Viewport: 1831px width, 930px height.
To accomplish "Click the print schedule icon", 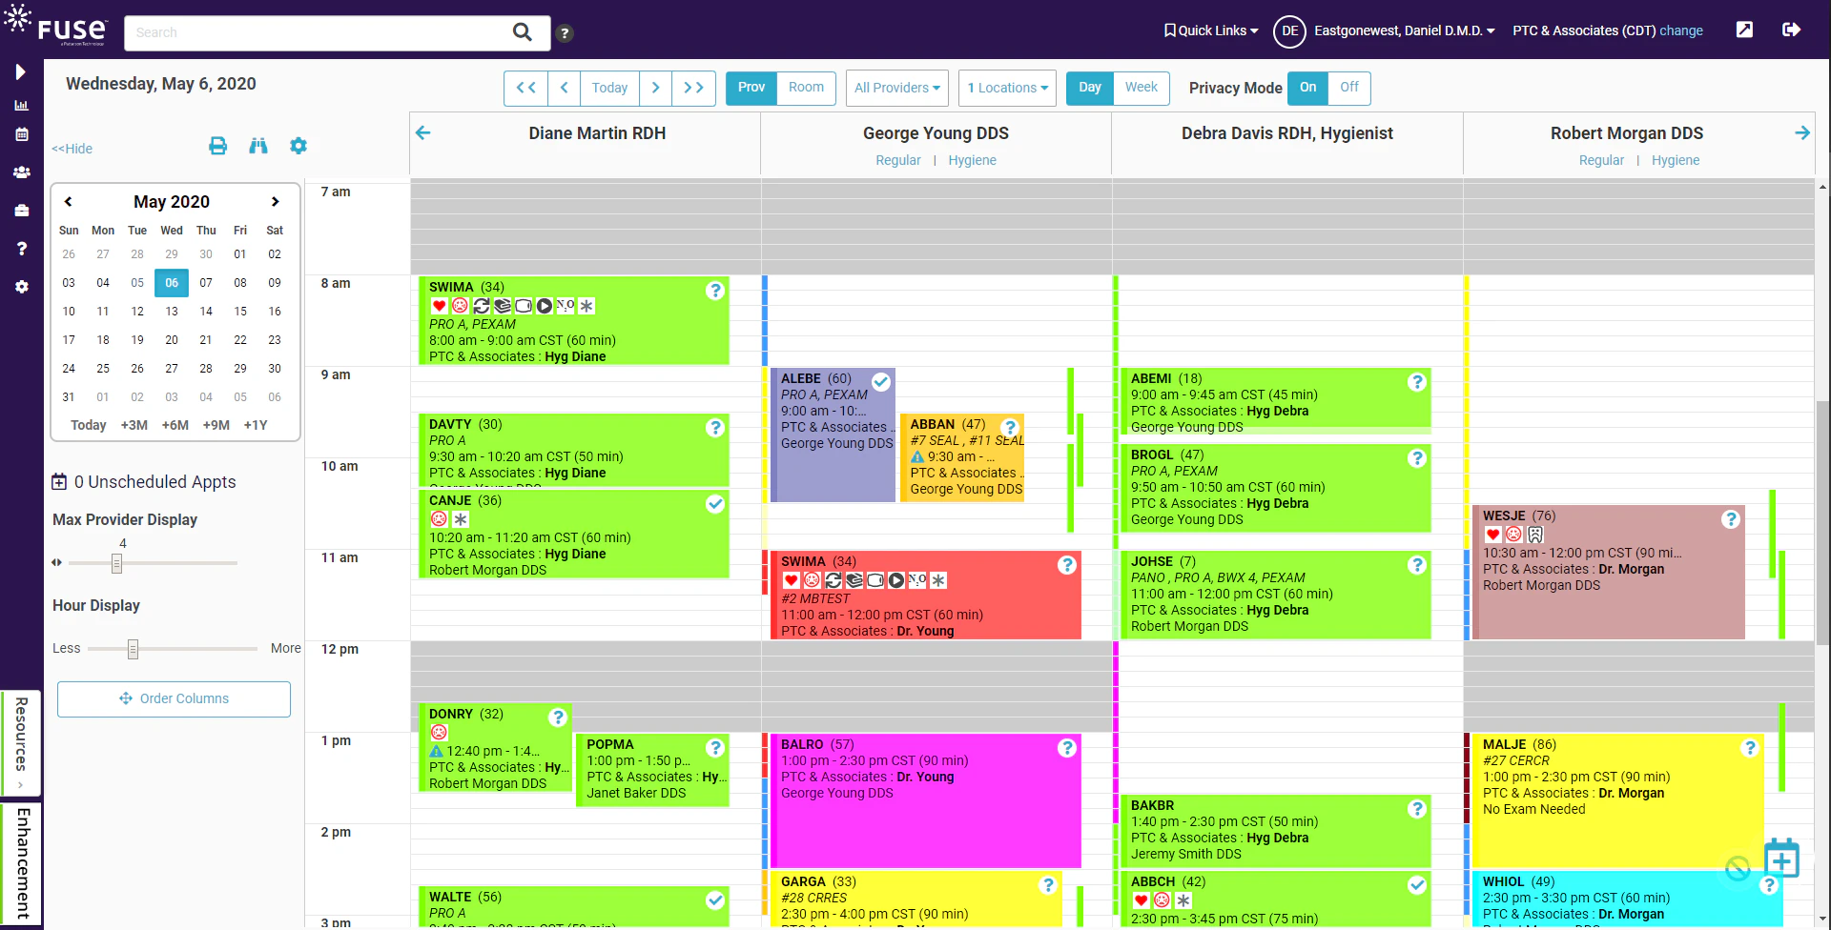I will point(217,146).
